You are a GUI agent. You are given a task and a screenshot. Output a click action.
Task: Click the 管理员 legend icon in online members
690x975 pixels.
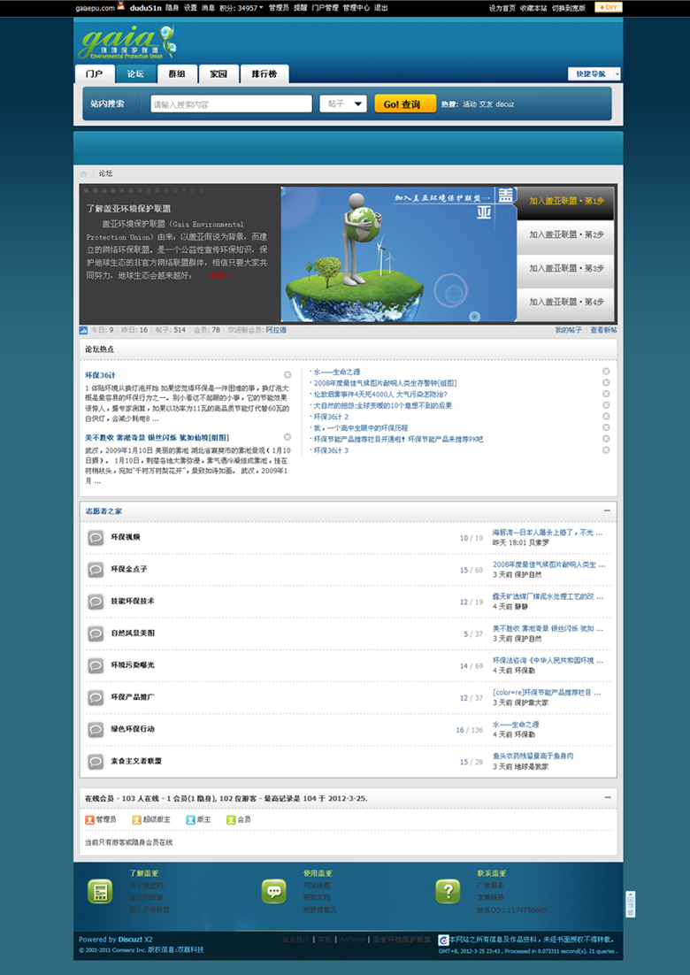89,819
